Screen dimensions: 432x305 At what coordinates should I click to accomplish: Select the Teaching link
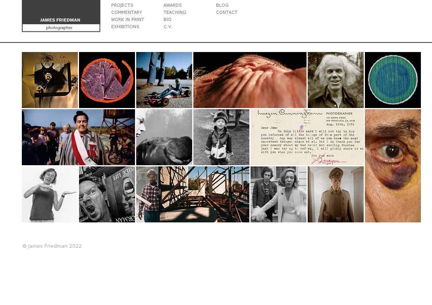pos(175,12)
